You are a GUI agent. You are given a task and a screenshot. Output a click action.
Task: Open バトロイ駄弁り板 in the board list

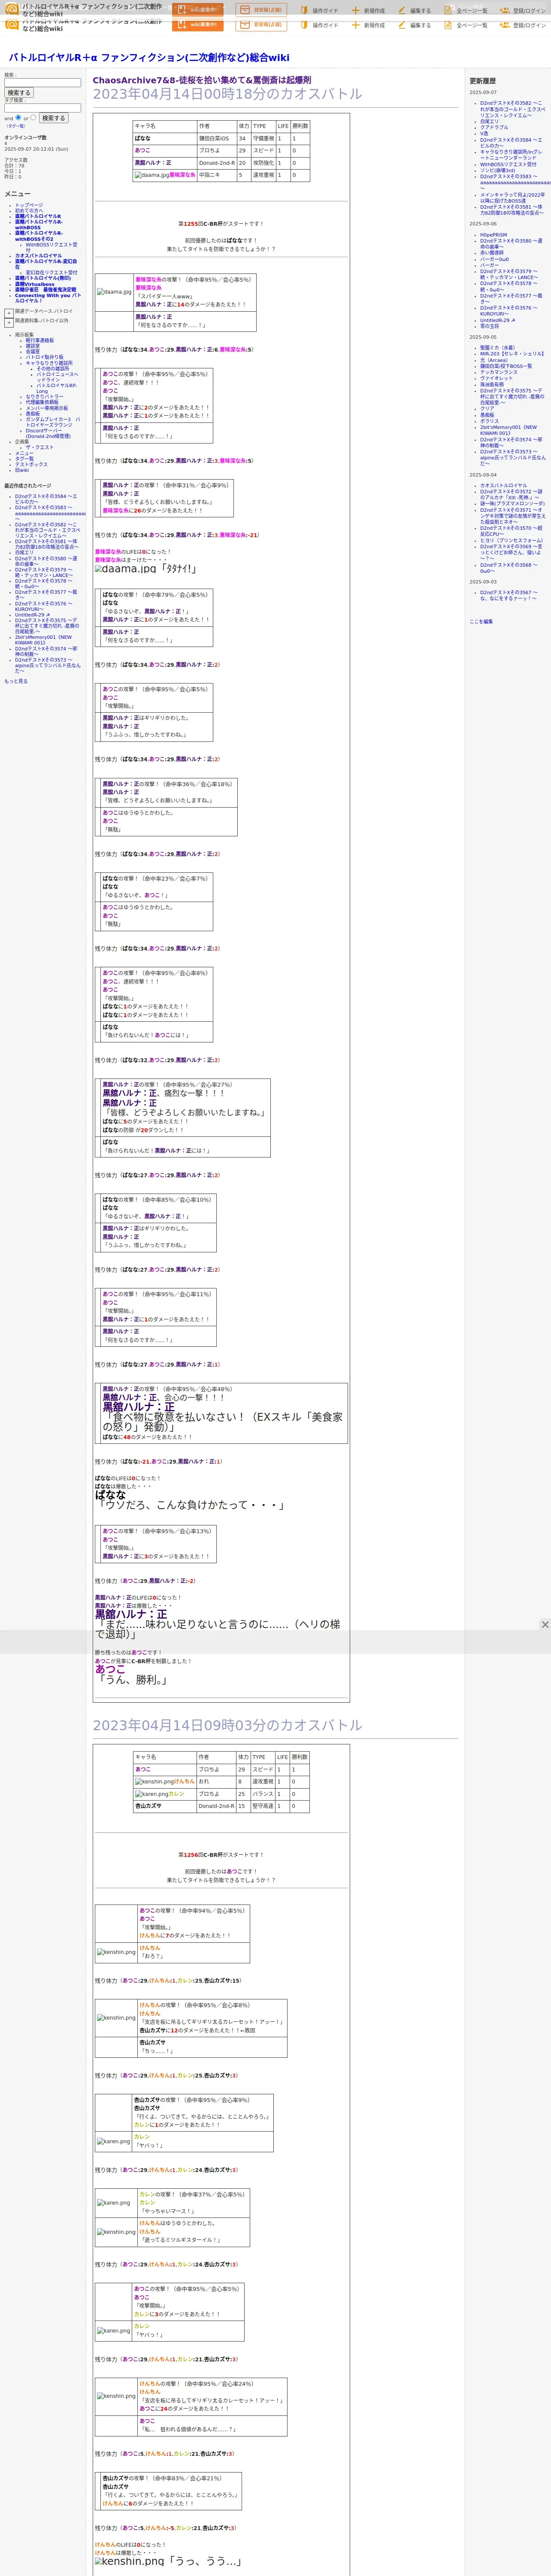pos(44,357)
